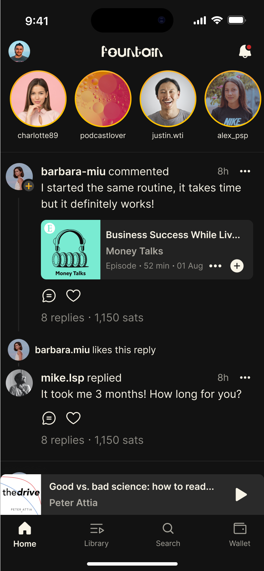Screen dimensions: 264x571
Task: Reply to mike.lsp using comment icon
Action: coord(49,418)
